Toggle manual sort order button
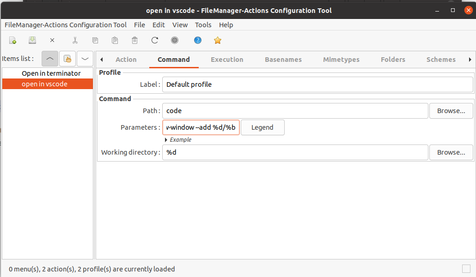Screen dimensions: 476x277 [67, 59]
